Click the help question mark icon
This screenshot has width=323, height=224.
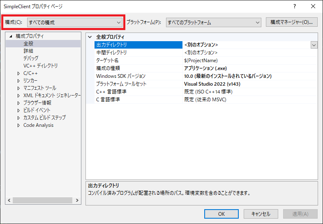pyautogui.click(x=294, y=7)
